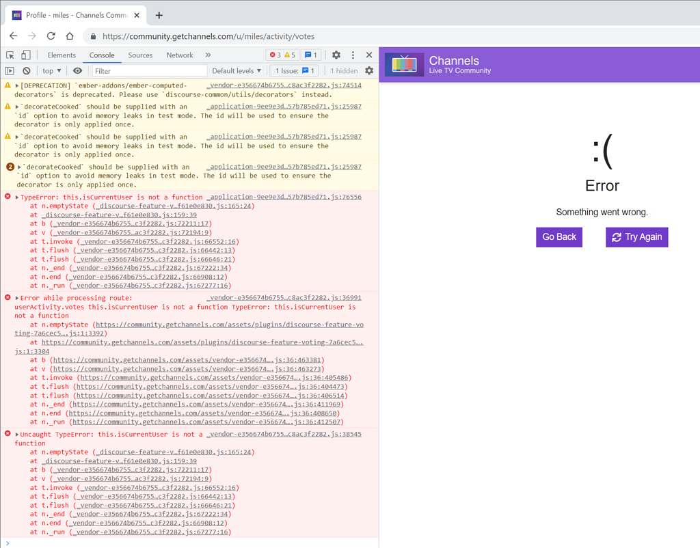Screen dimensions: 700x548
Task: Open vendor js:36991 source link
Action: click(x=284, y=298)
